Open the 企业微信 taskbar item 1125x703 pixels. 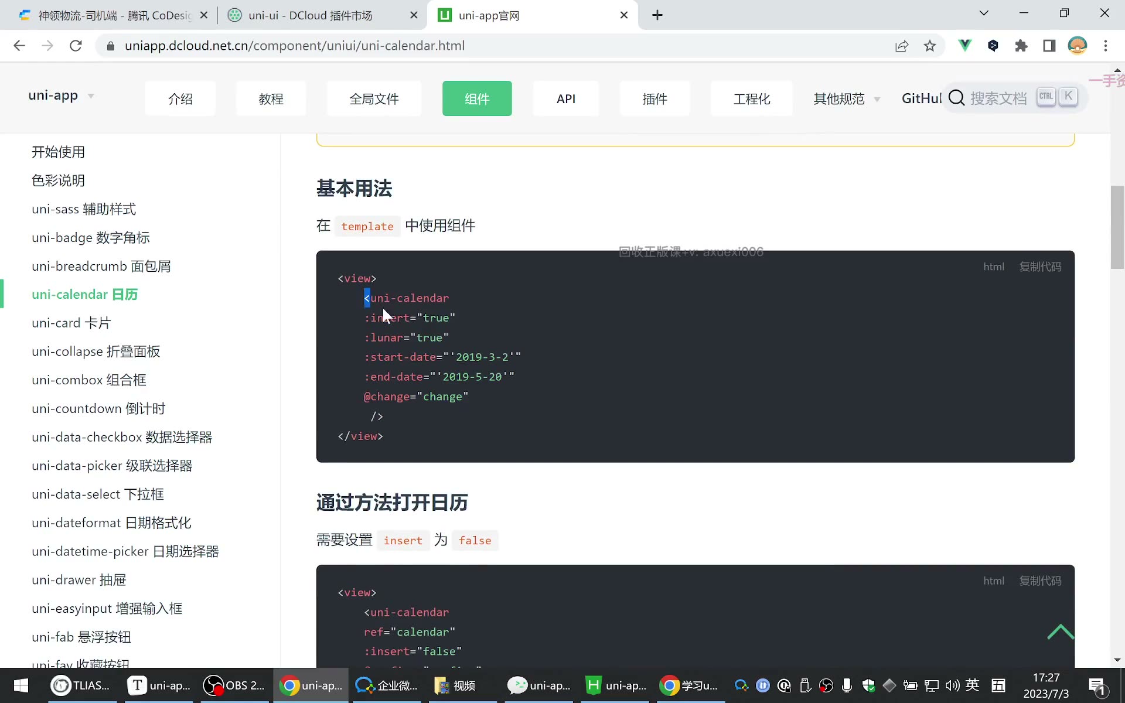point(387,685)
